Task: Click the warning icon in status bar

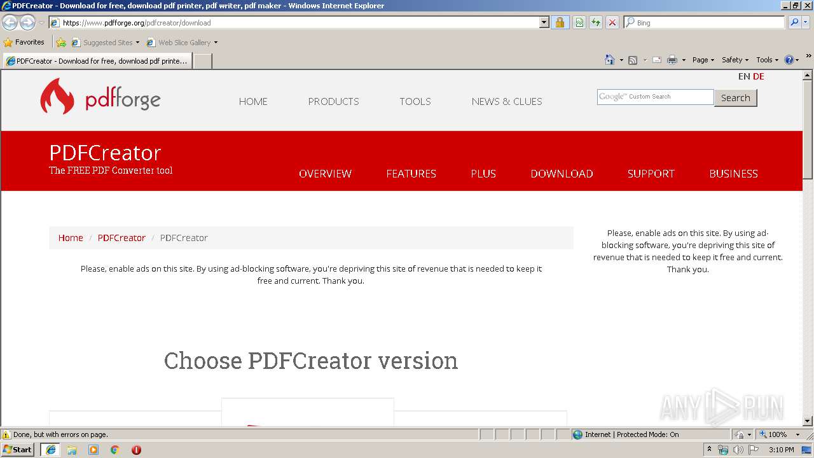Action: 6,434
